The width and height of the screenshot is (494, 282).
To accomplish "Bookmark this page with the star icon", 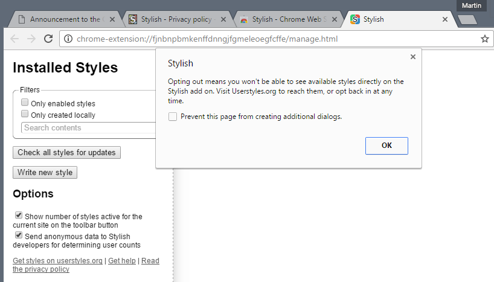I will click(x=484, y=39).
